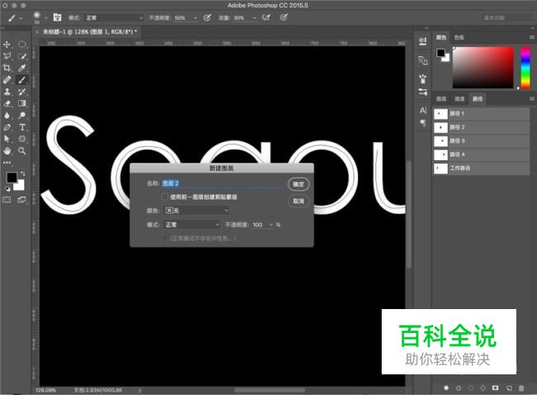Toggle Quick Mask mode
The height and width of the screenshot is (395, 537).
7,200
